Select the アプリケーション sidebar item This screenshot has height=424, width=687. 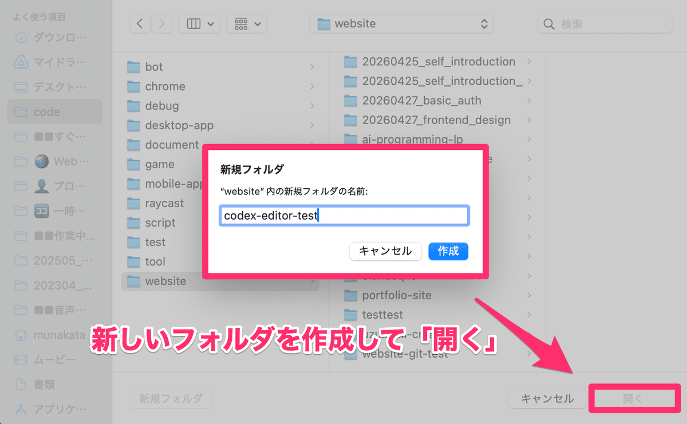pyautogui.click(x=54, y=409)
